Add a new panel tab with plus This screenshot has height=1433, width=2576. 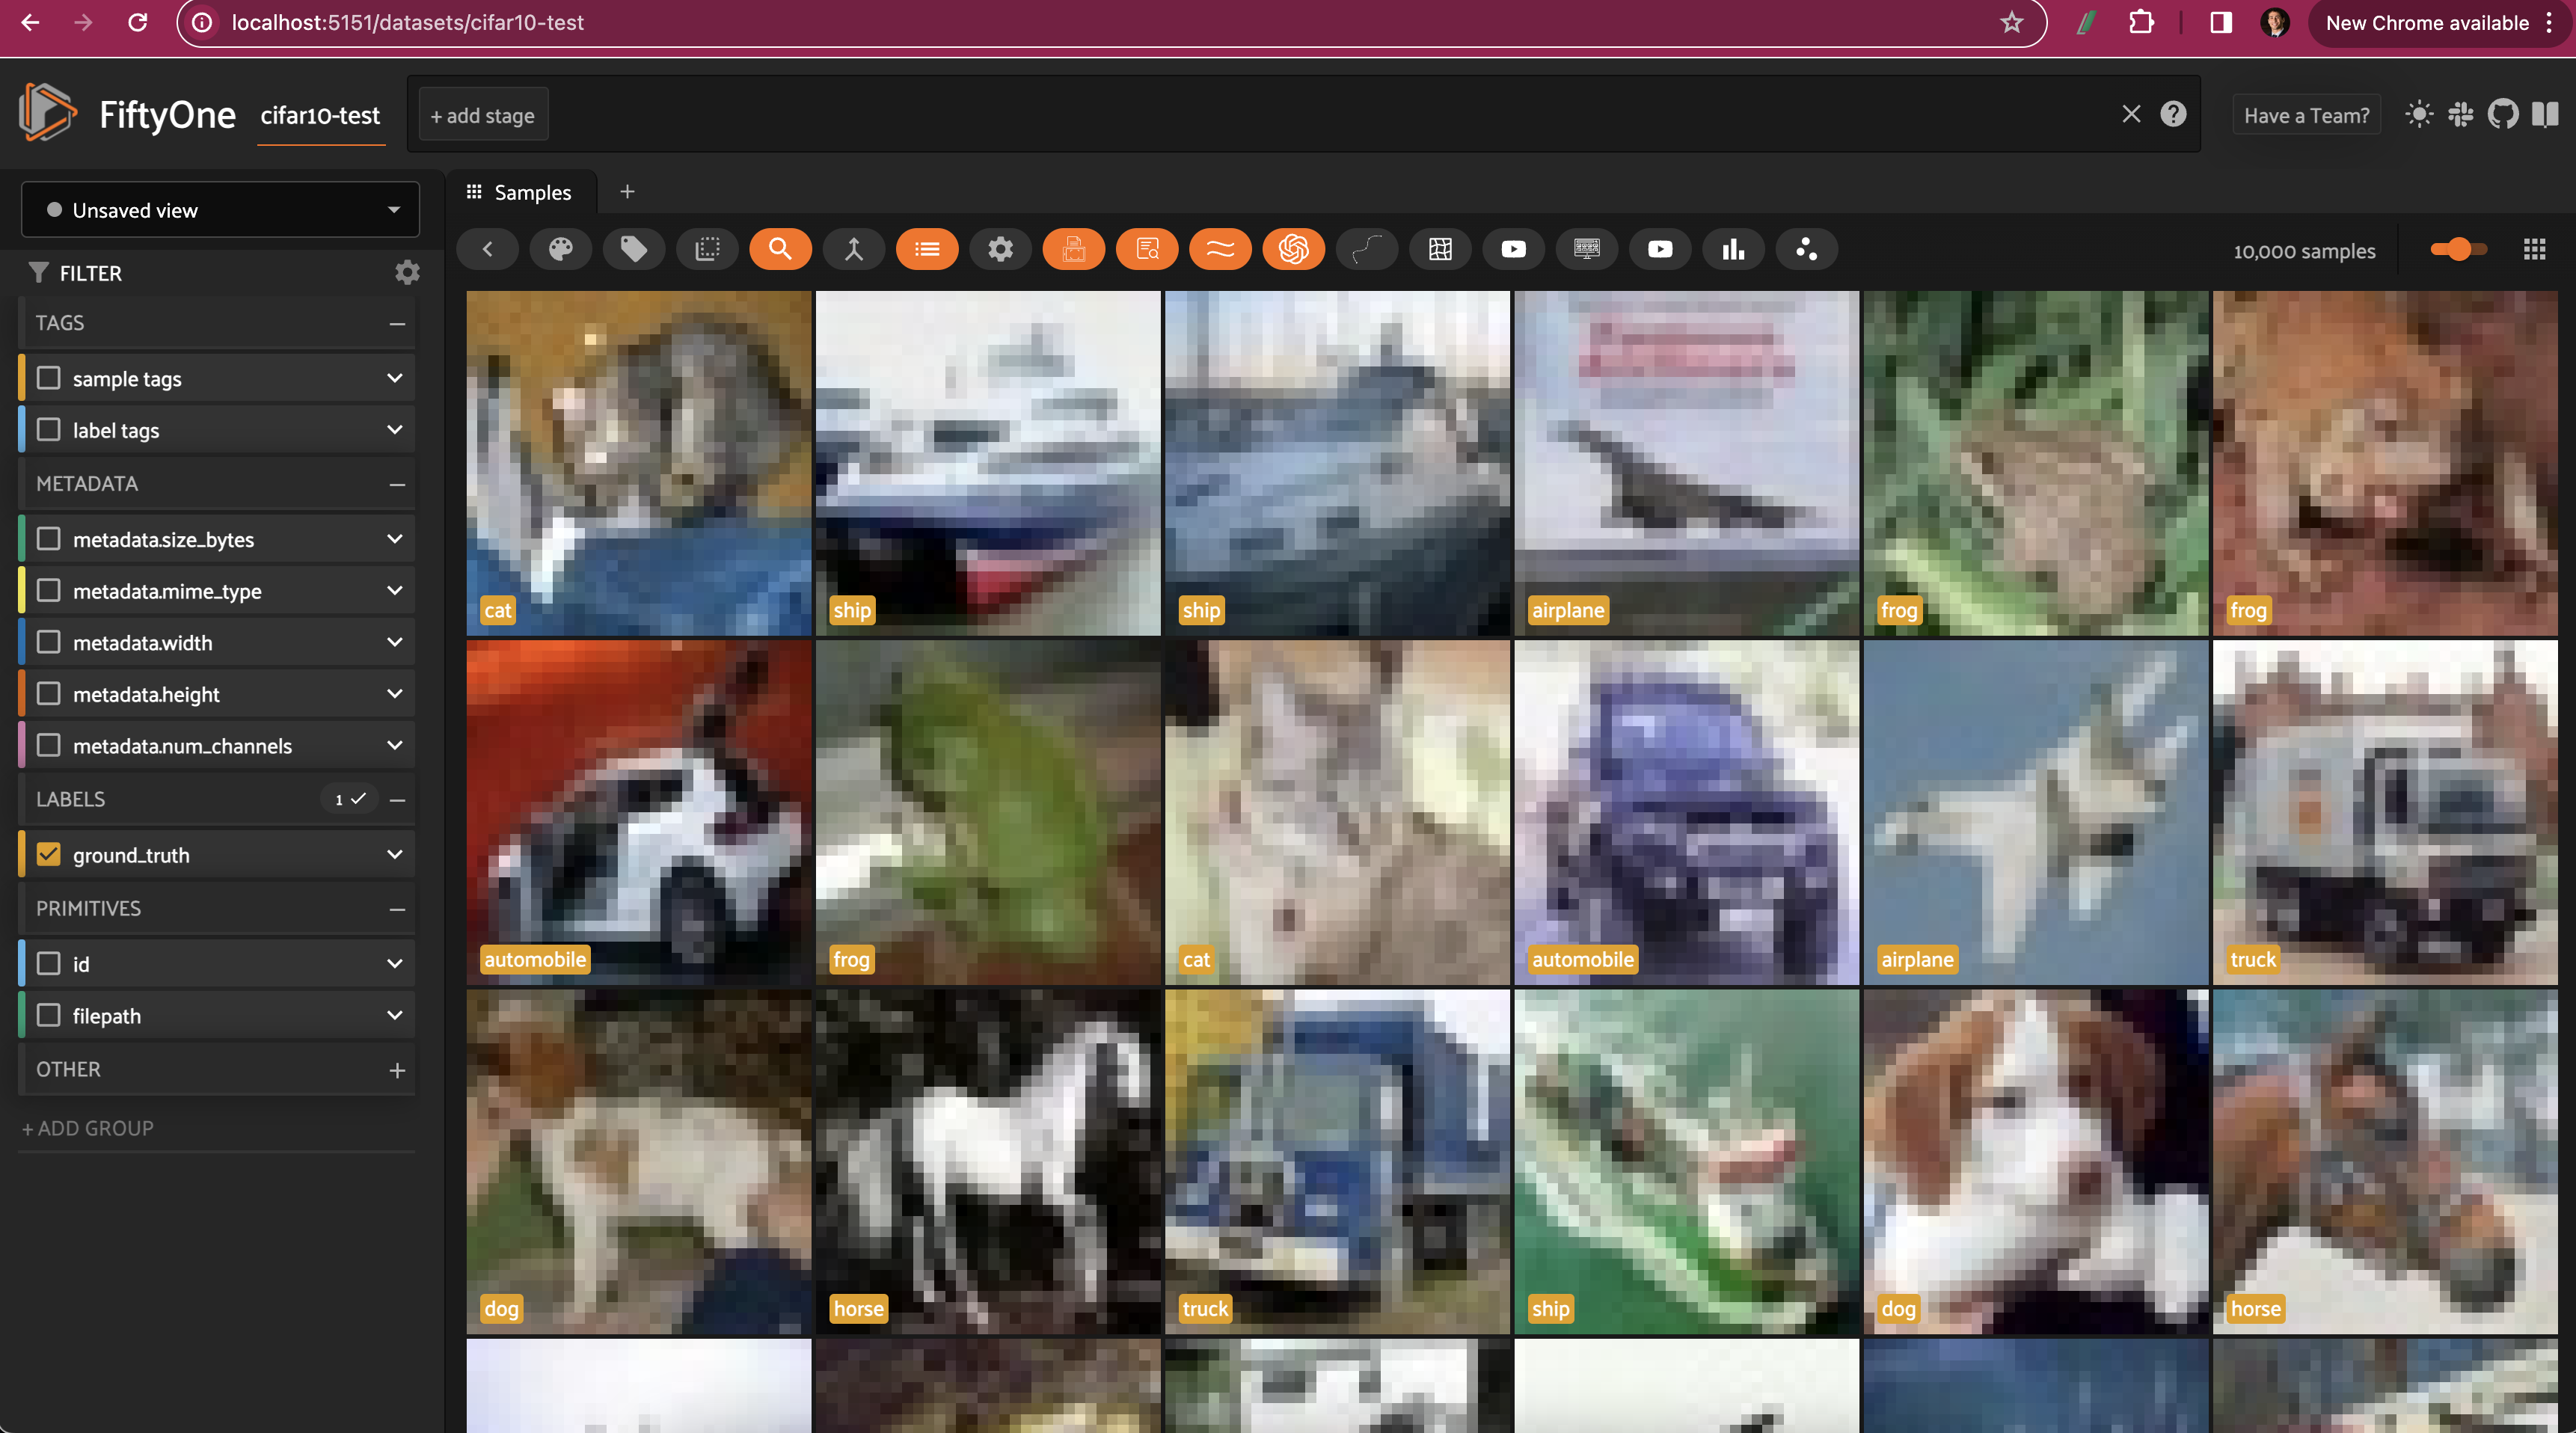(x=627, y=192)
